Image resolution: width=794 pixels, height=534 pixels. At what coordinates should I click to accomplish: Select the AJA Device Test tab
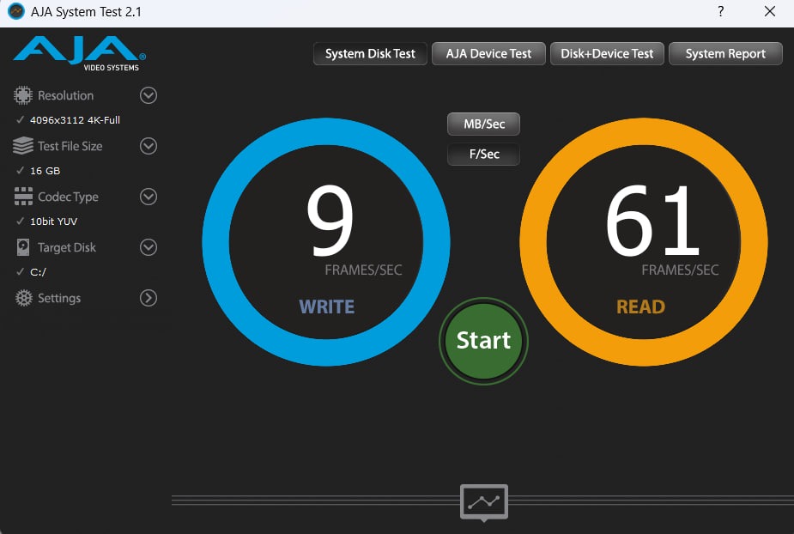(488, 54)
